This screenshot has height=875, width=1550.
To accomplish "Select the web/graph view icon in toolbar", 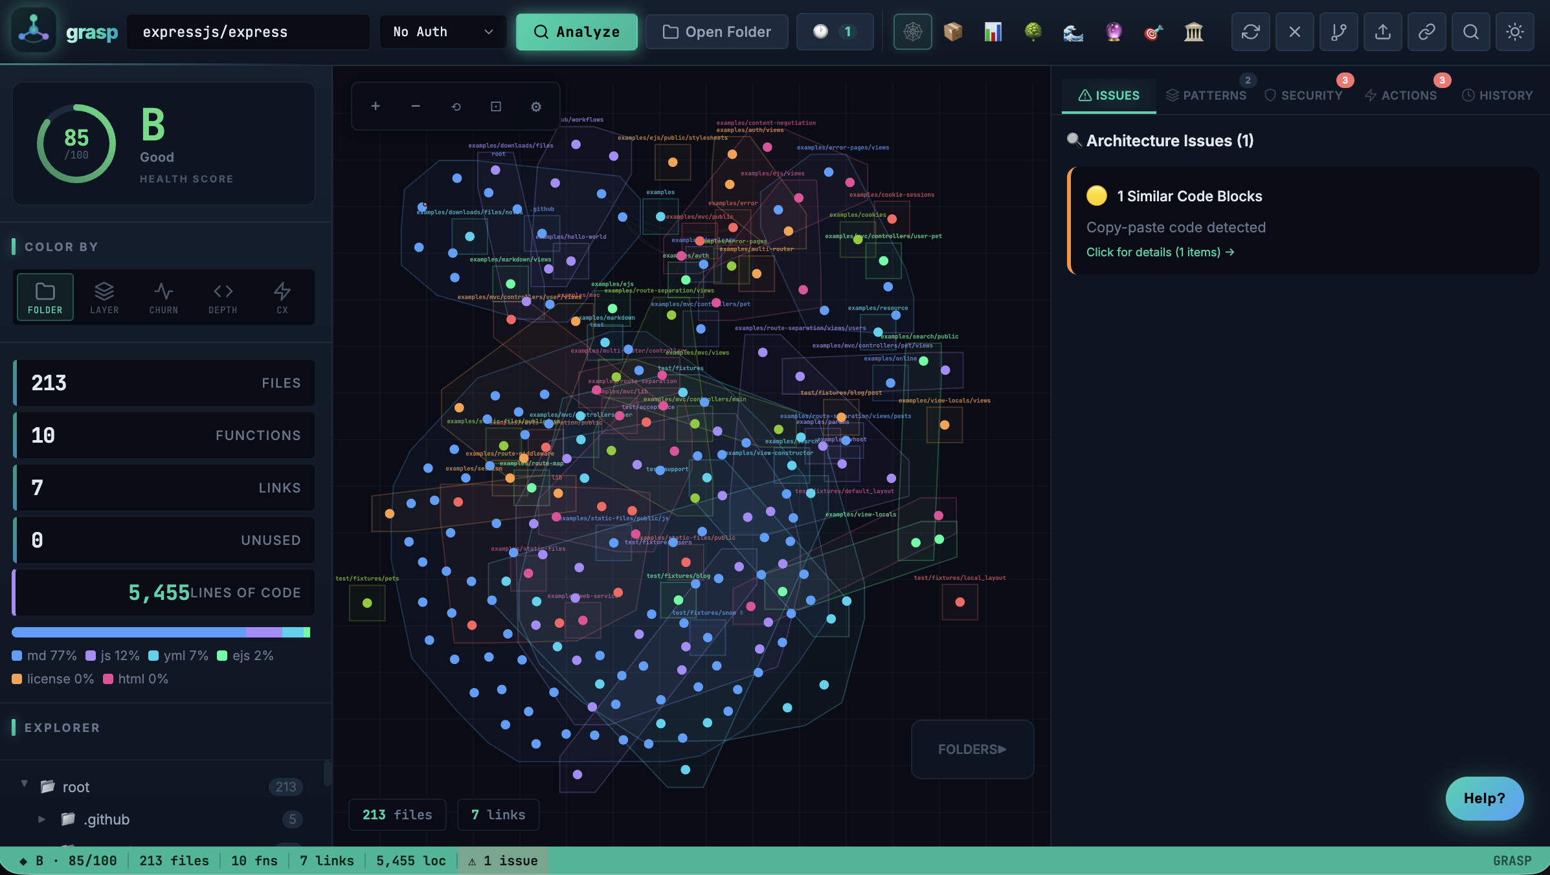I will 912,31.
